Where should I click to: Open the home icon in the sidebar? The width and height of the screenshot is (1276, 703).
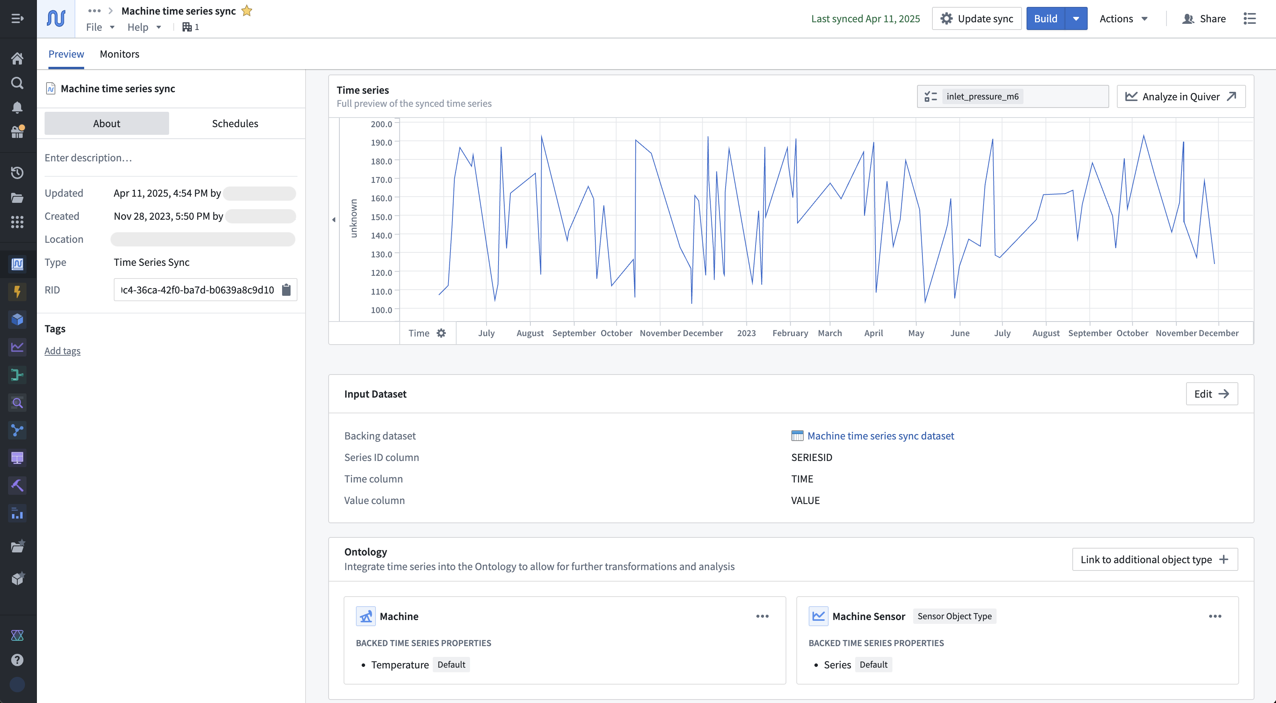[17, 58]
